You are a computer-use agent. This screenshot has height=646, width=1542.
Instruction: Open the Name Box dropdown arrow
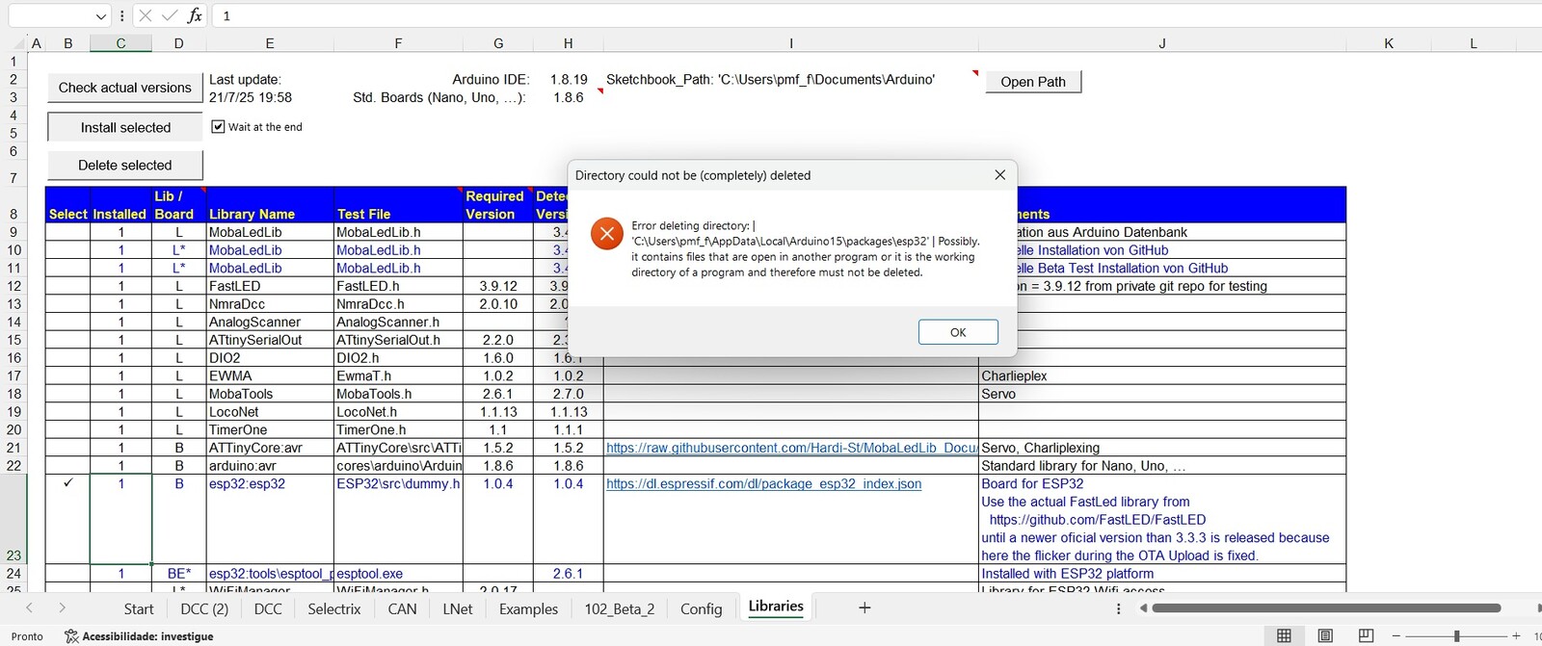tap(101, 16)
